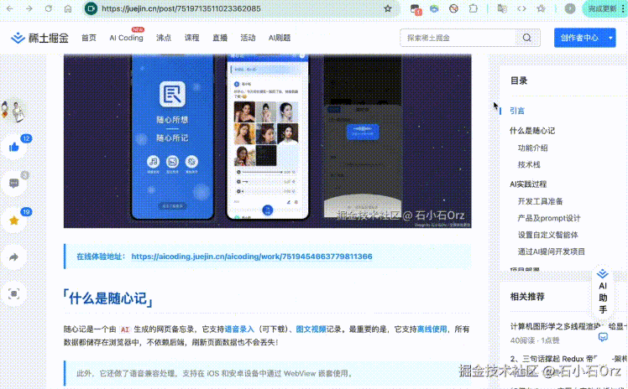Click the 语音录入 link

click(239, 329)
